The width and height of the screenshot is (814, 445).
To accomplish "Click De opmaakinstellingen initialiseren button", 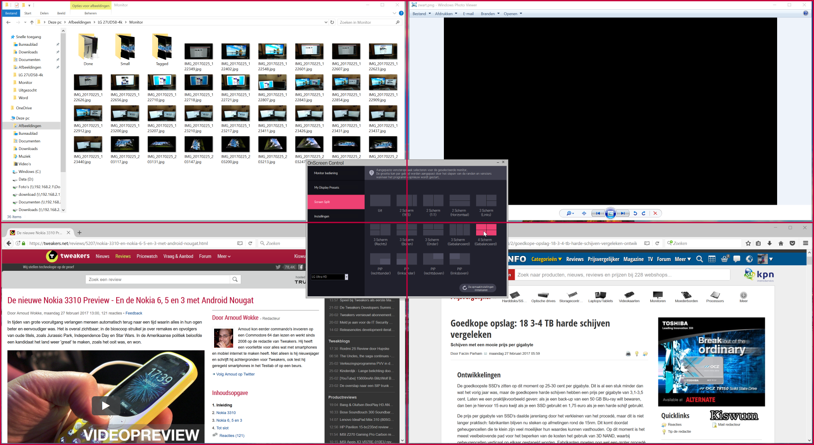I will pos(478,288).
